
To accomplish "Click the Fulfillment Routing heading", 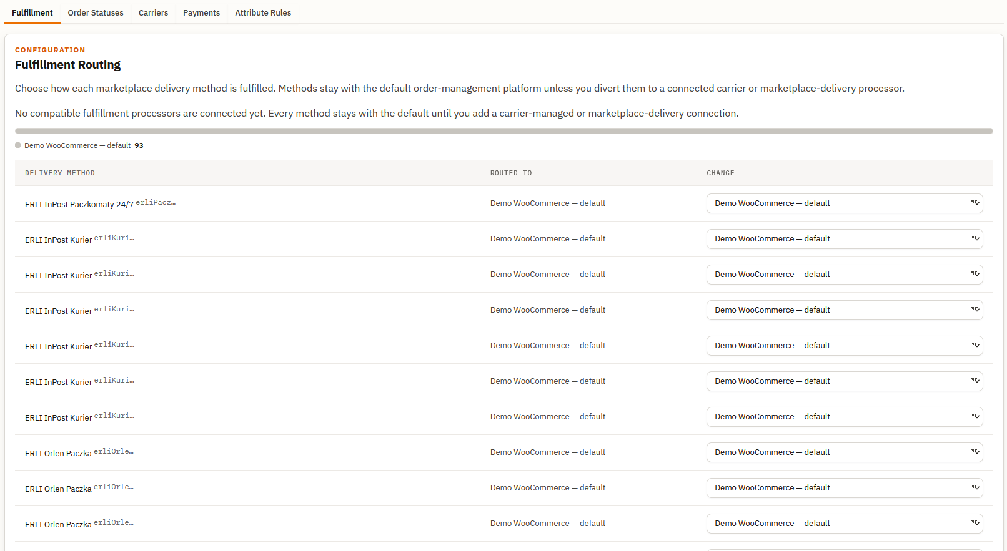I will (x=68, y=65).
